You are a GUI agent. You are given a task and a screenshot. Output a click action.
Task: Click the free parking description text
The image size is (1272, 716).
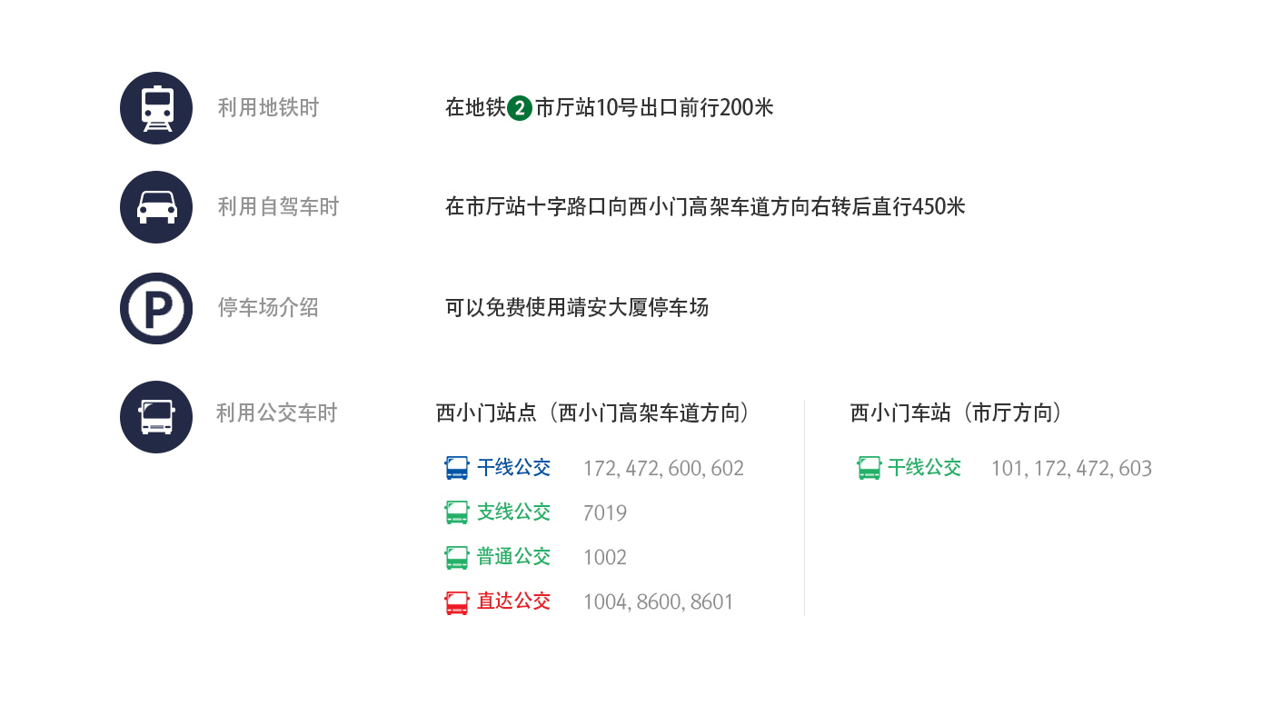(x=577, y=308)
